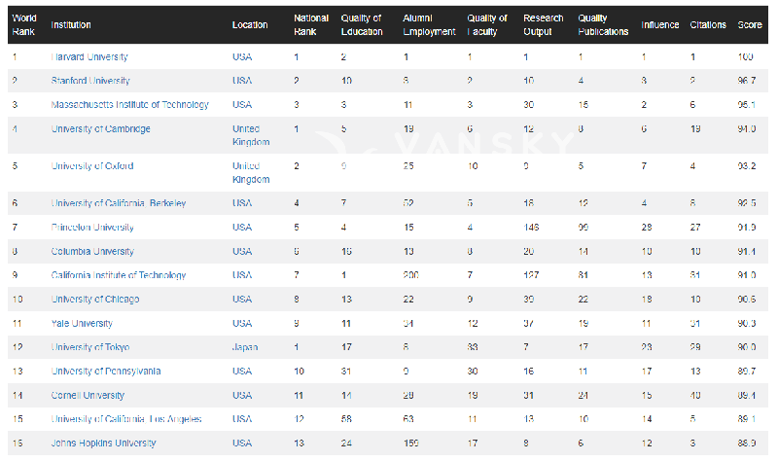Click the Quality of Education column header
The height and width of the screenshot is (461, 778).
[x=362, y=25]
